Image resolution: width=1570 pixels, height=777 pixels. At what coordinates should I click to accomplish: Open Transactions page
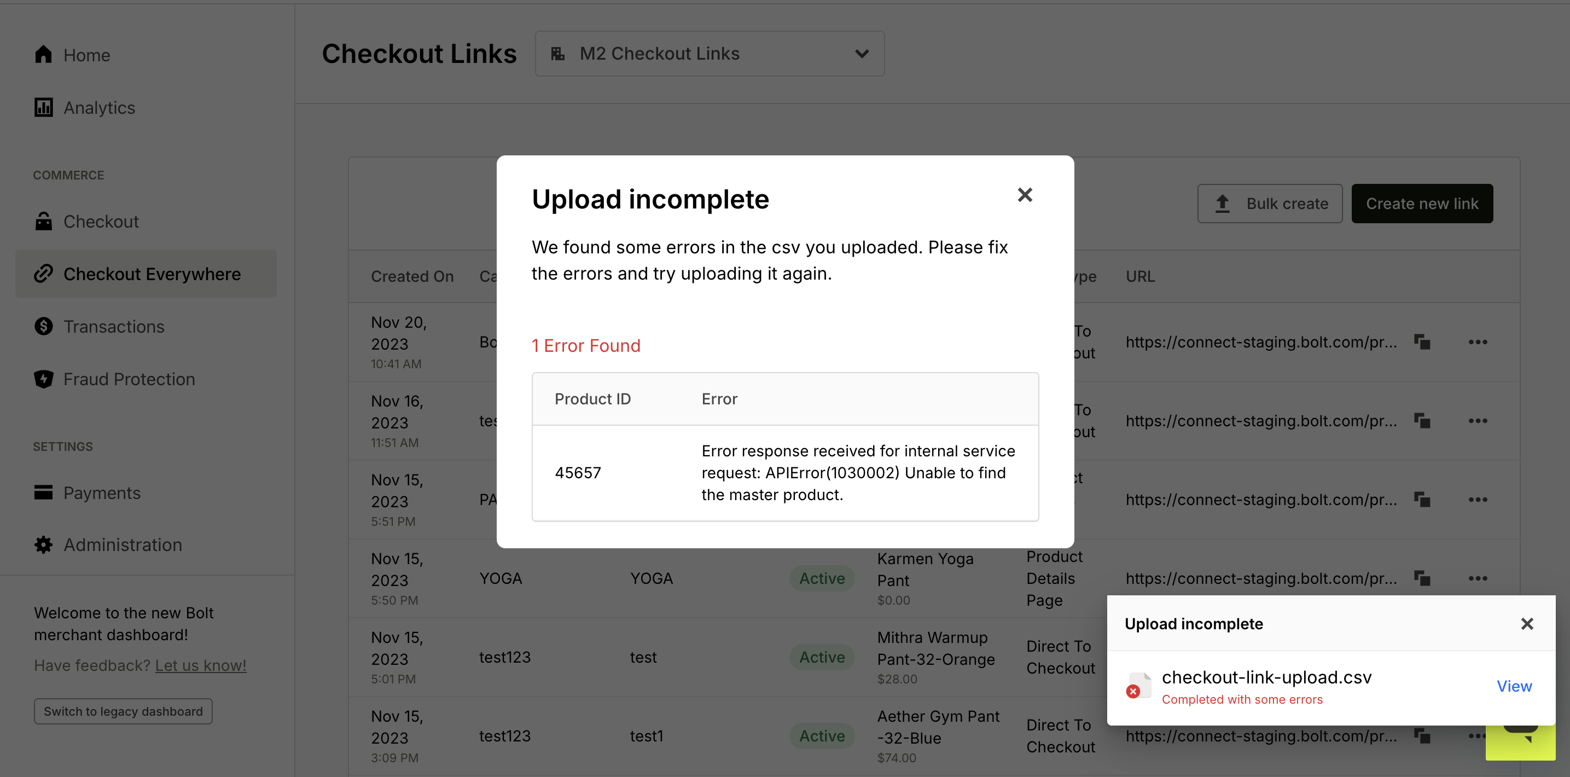pyautogui.click(x=114, y=327)
